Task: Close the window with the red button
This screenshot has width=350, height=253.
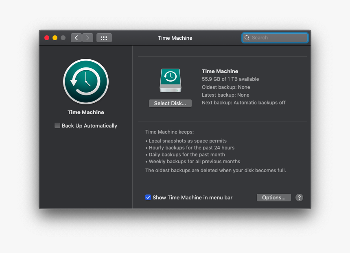Action: coord(47,38)
